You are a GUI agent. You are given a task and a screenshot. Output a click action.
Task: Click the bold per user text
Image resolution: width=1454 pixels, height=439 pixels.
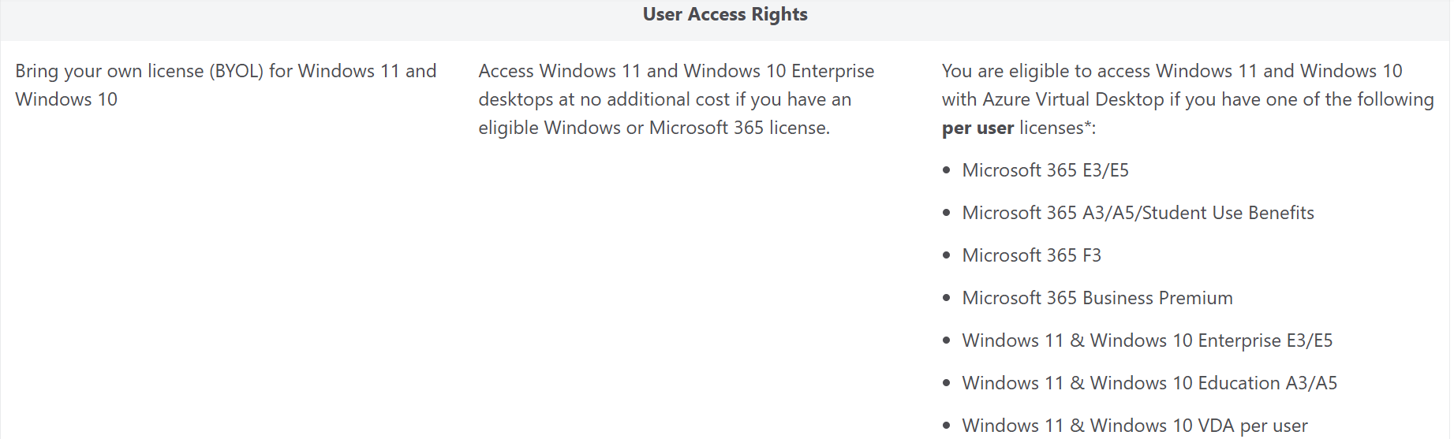click(x=977, y=128)
